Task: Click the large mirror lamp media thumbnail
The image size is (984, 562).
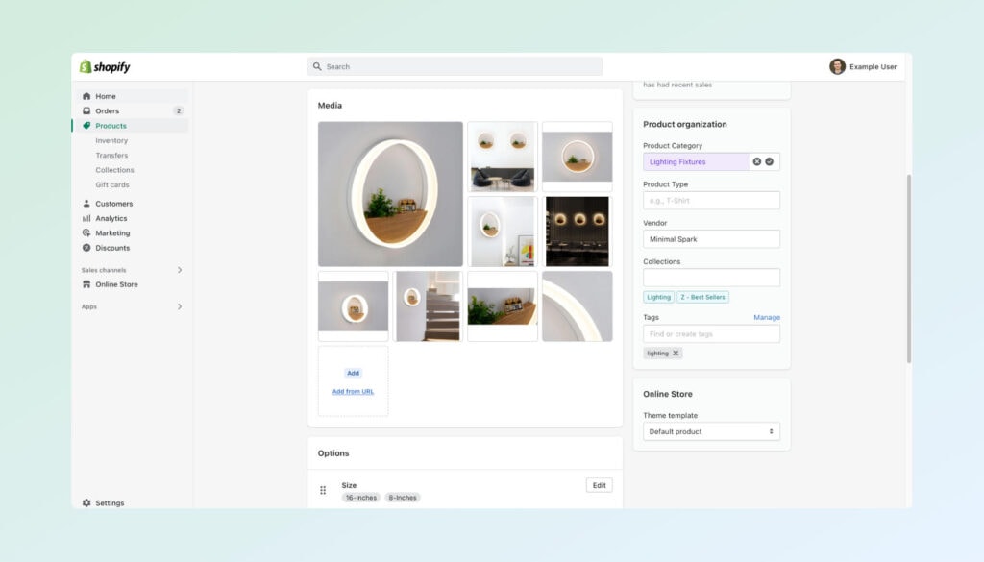Action: 389,192
